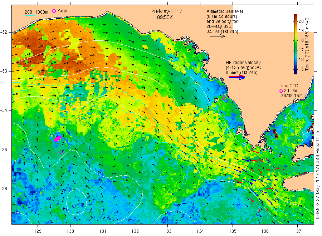Click the small Argo circle near 35S 129.7E
The image size is (322, 236).
(61, 152)
